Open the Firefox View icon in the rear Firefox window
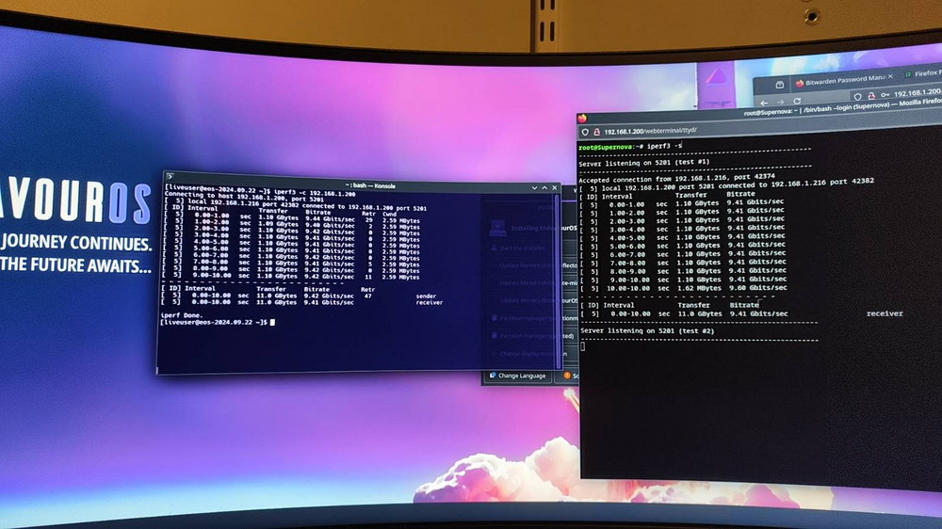Screen dimensions: 942x529 (x=779, y=85)
